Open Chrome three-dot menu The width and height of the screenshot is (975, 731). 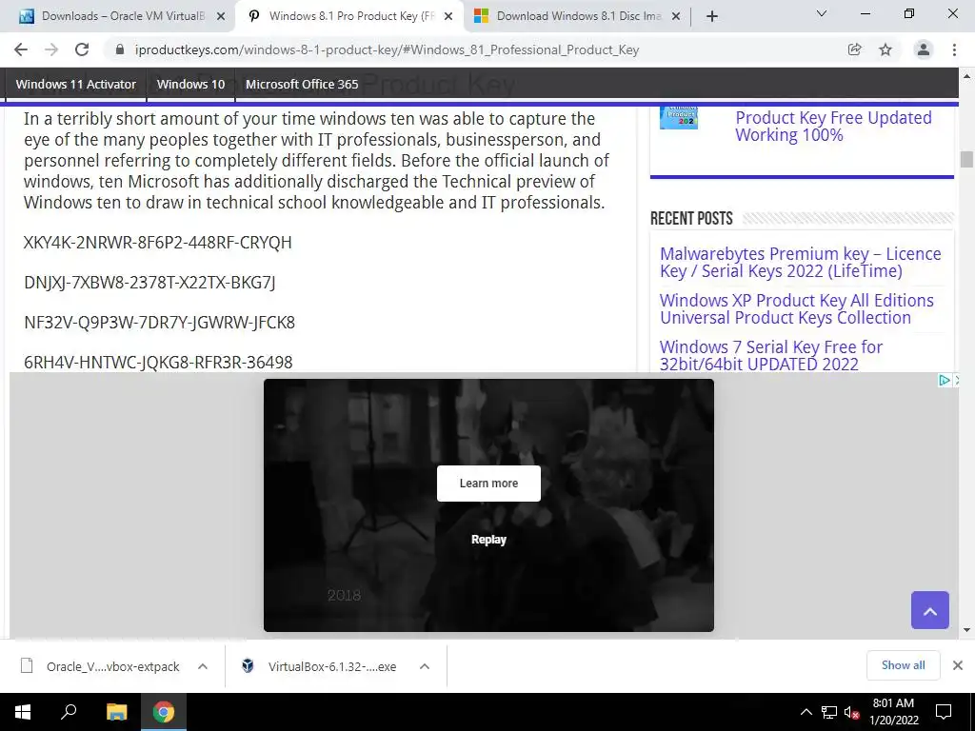click(954, 49)
